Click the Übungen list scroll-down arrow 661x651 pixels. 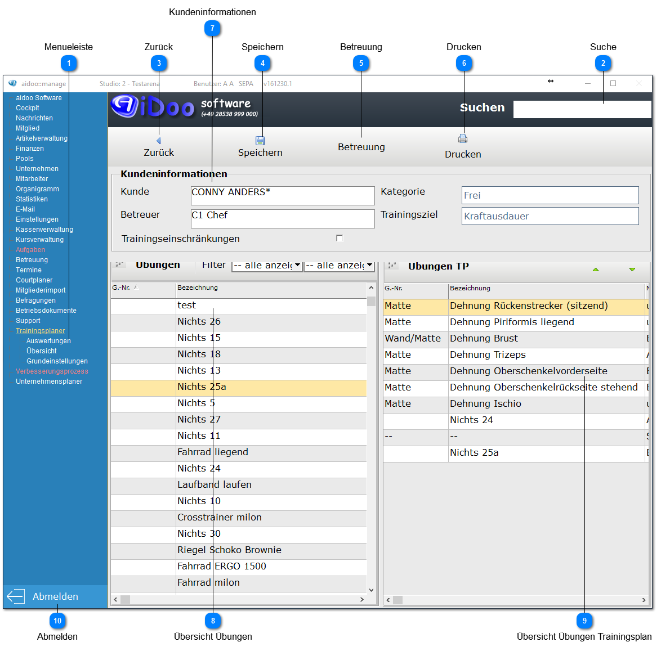click(x=371, y=590)
